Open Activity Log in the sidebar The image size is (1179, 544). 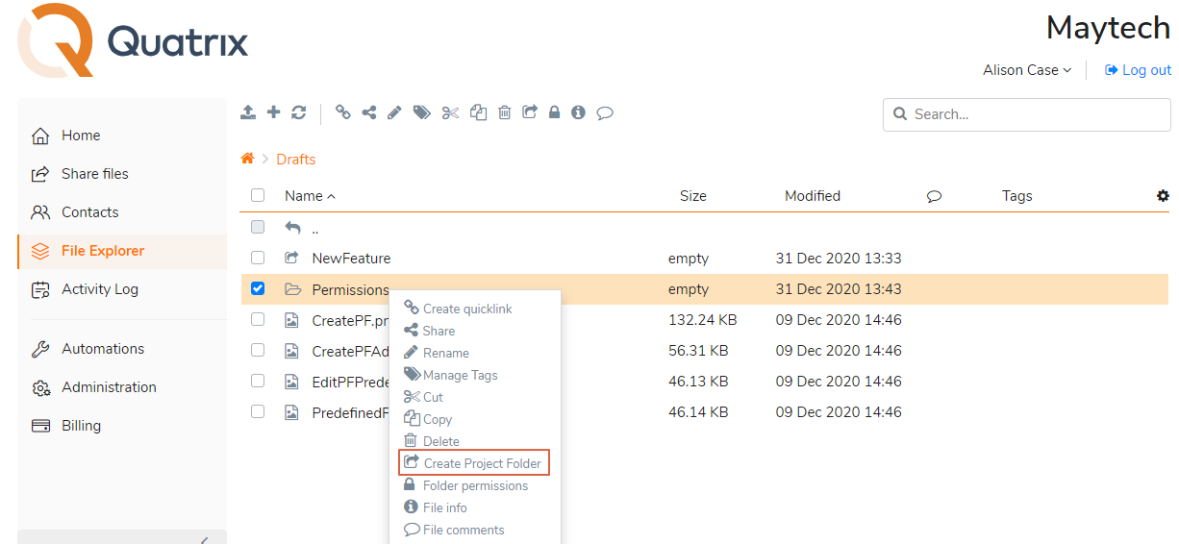click(x=99, y=289)
